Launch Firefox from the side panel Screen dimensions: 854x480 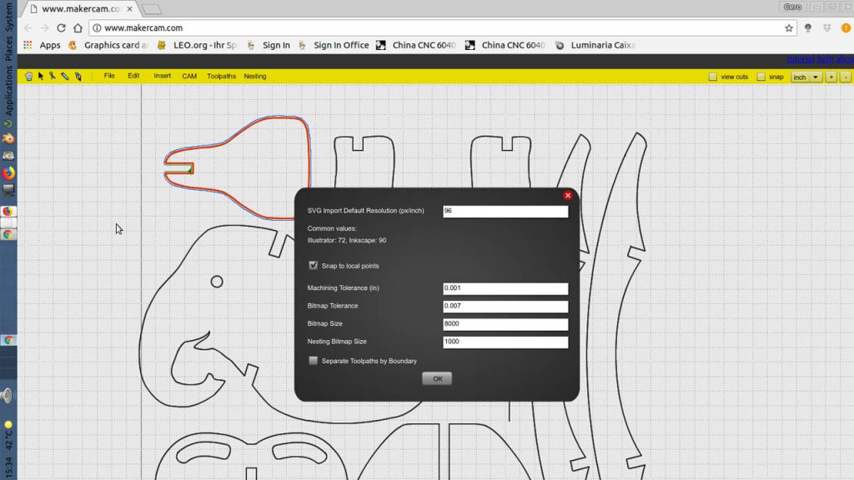pyautogui.click(x=8, y=173)
